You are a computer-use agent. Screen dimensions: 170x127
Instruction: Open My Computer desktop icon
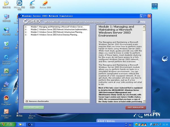pos(7,18)
